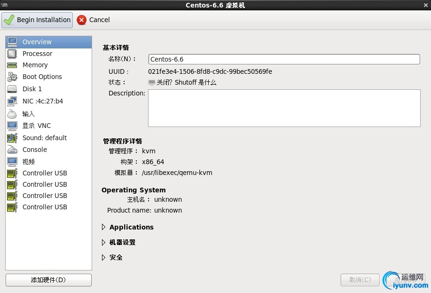Open the 显示 VNC row

[49, 126]
